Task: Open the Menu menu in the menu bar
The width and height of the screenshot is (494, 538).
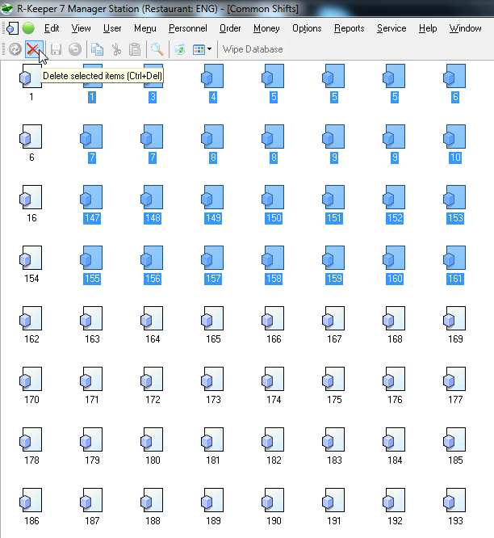Action: 145,28
